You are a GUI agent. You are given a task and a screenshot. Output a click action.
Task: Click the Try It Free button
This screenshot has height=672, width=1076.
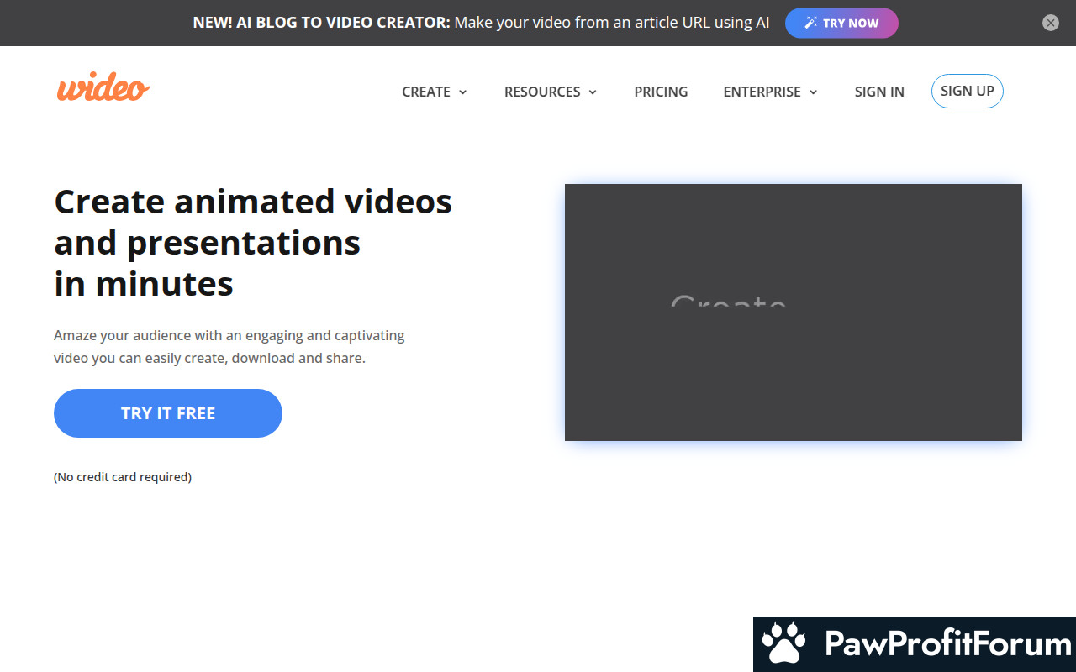point(168,413)
